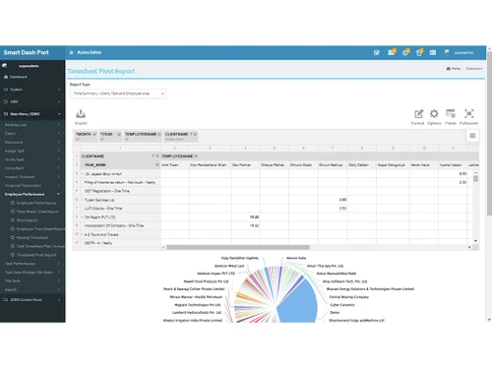Click gear icon on TASK_NAME header
The image size is (492, 369).
tap(157, 164)
